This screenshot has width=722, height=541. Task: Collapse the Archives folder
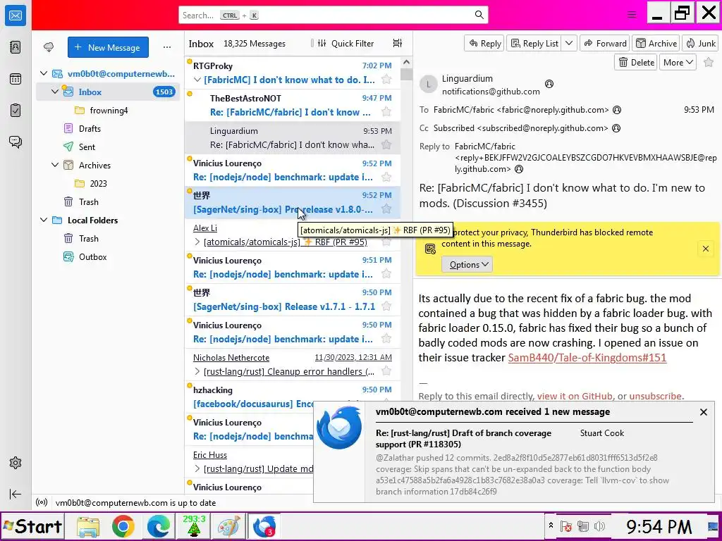click(x=55, y=165)
